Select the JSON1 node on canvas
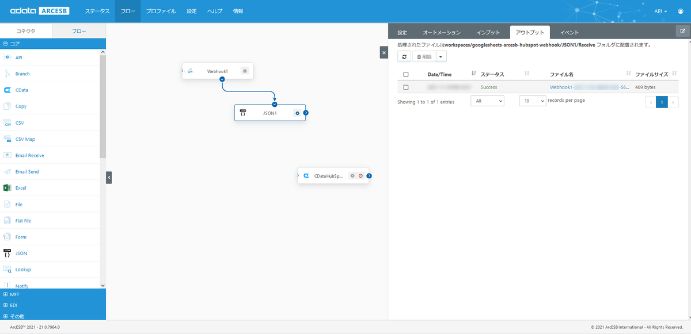691x334 pixels. pyautogui.click(x=269, y=113)
